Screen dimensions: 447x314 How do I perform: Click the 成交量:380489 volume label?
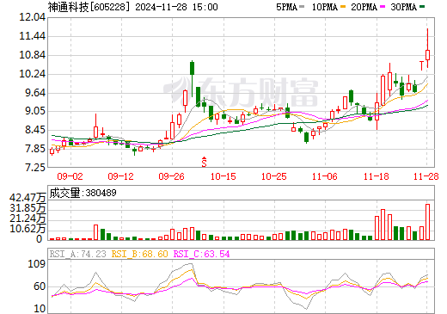(x=83, y=193)
